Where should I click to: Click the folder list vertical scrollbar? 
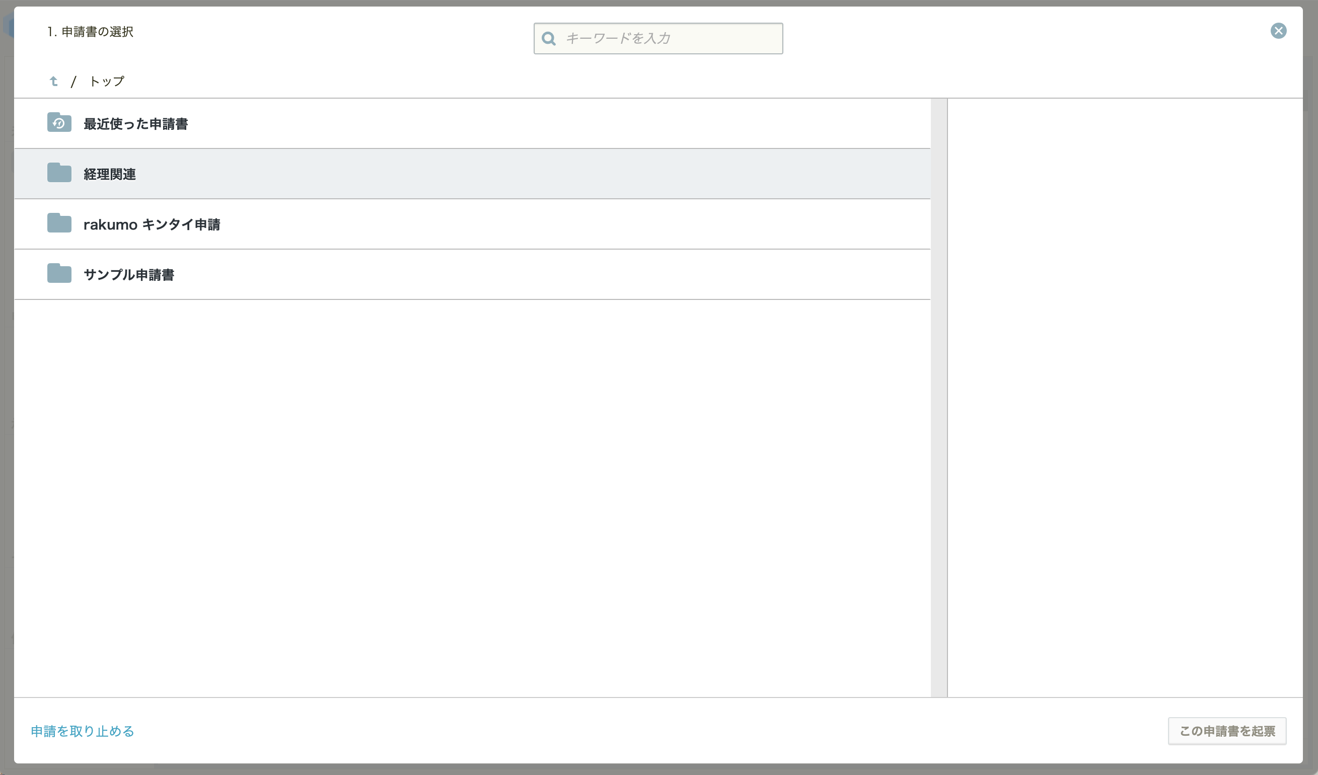pyautogui.click(x=939, y=398)
